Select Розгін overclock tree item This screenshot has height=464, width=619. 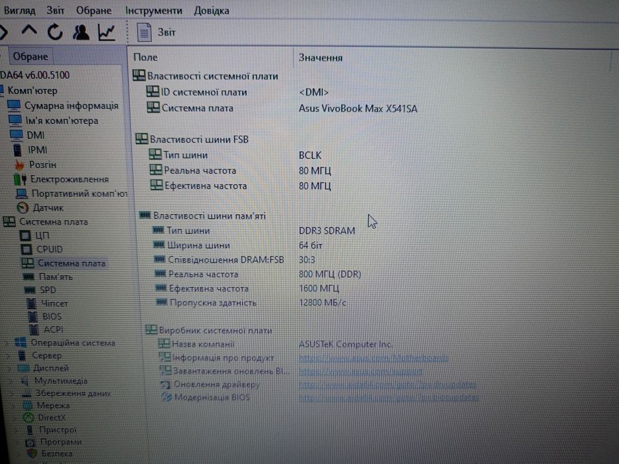tap(42, 164)
